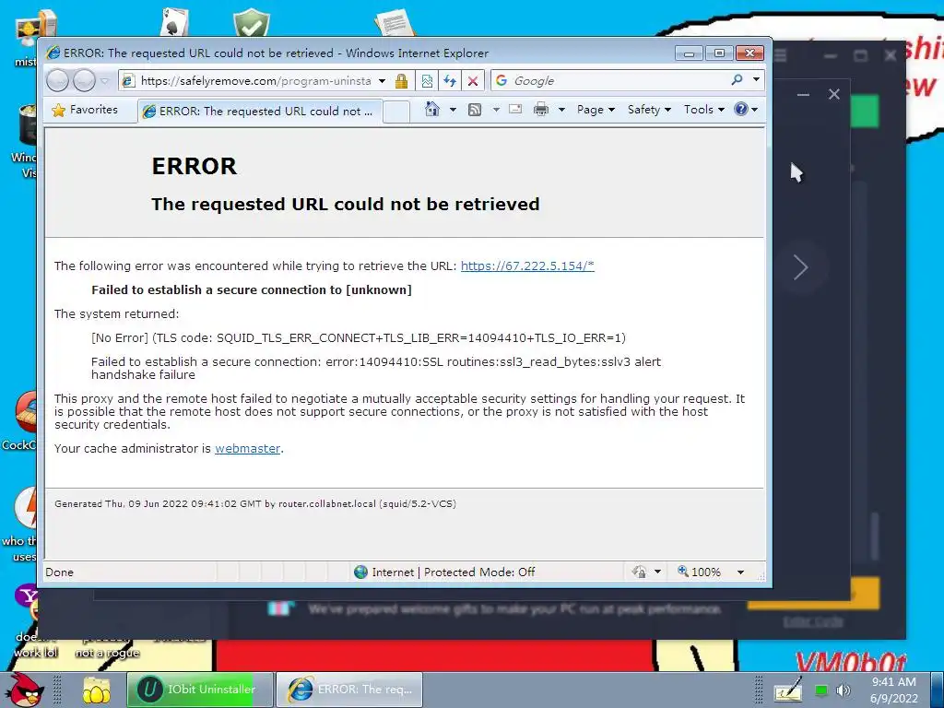Screen dimensions: 944x708
Task: Click the Internet Explorer Back button
Action: [x=57, y=80]
